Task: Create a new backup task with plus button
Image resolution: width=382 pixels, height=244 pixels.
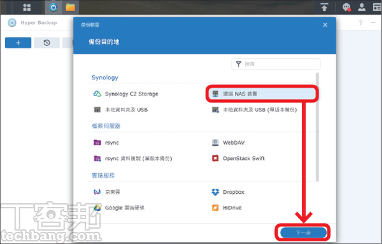Action: (x=18, y=43)
